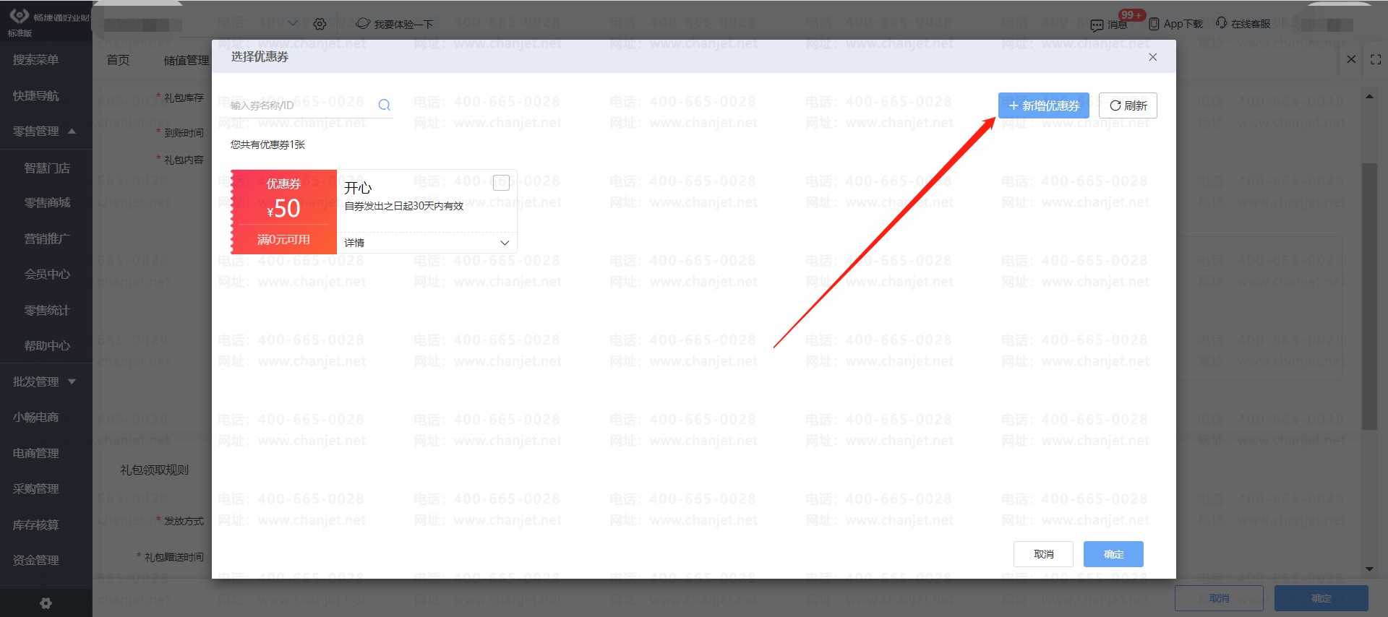Open the 消息 messages icon

click(1097, 25)
